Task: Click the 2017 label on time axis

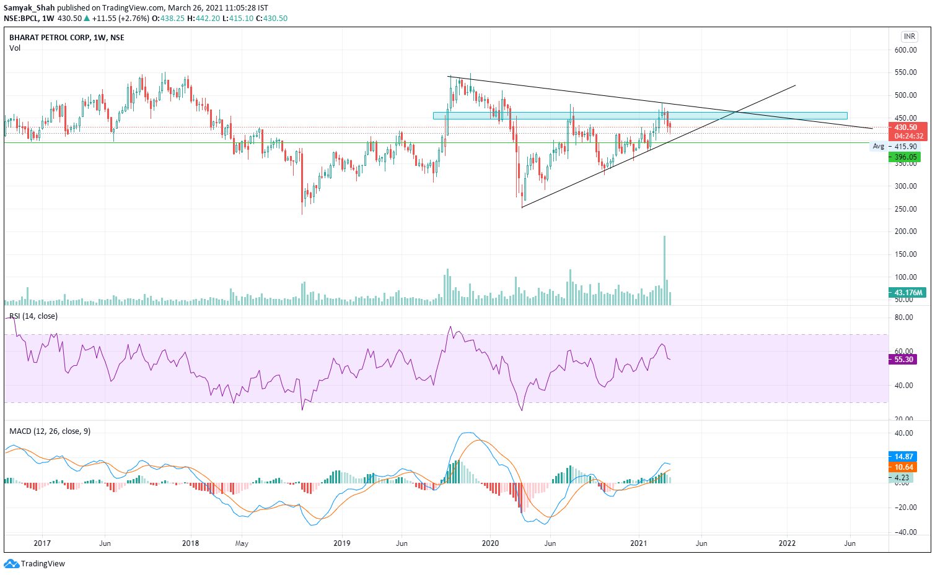Action: (42, 543)
